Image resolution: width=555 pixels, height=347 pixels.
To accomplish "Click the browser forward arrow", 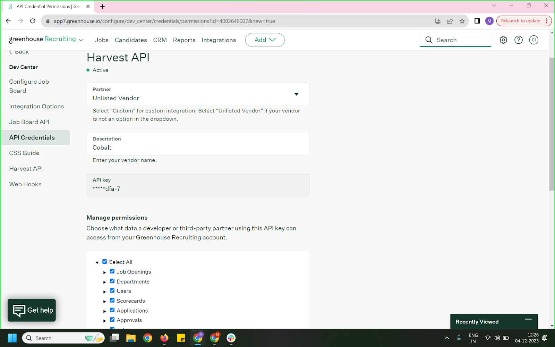I will [20, 21].
